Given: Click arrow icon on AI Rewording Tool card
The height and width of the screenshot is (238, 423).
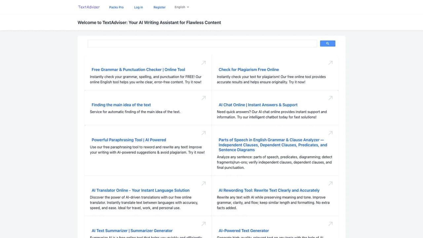Looking at the screenshot, I should click(x=330, y=183).
